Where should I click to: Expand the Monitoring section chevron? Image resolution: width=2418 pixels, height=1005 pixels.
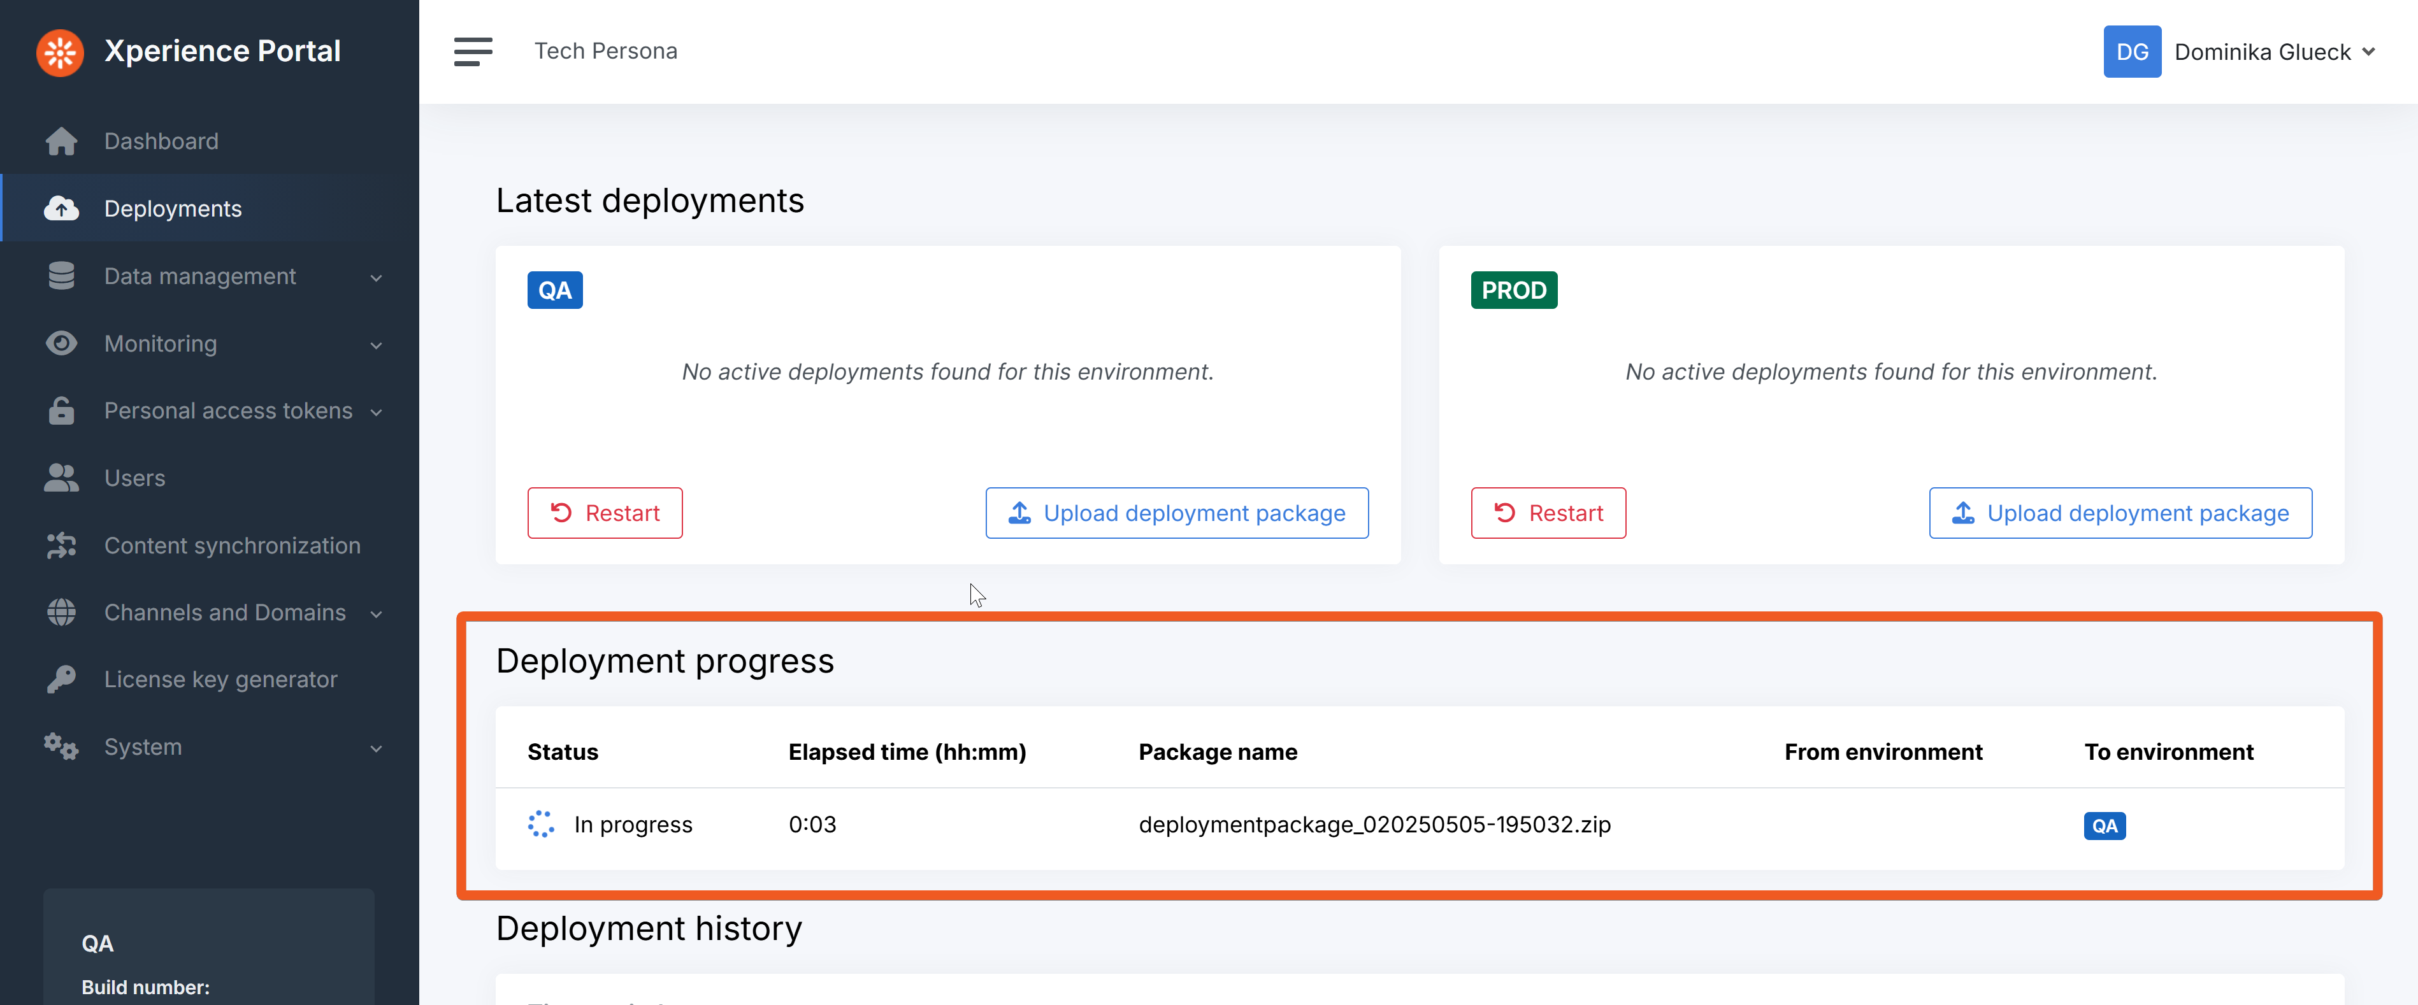click(375, 345)
